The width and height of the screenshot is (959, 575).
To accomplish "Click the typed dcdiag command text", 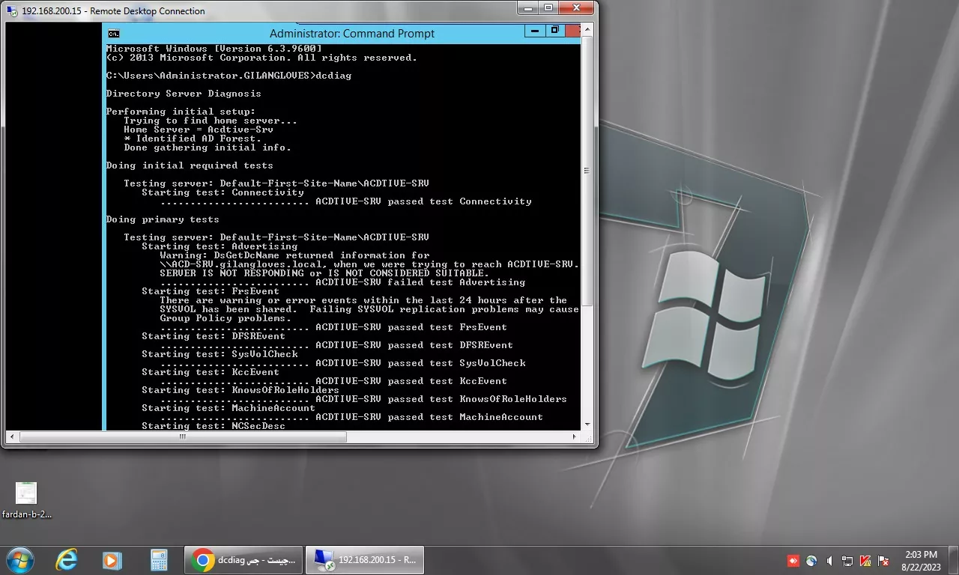I will coord(333,76).
